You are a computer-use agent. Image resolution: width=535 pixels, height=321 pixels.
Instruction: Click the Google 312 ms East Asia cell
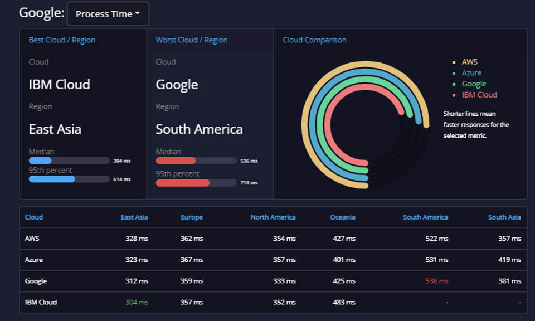click(137, 281)
